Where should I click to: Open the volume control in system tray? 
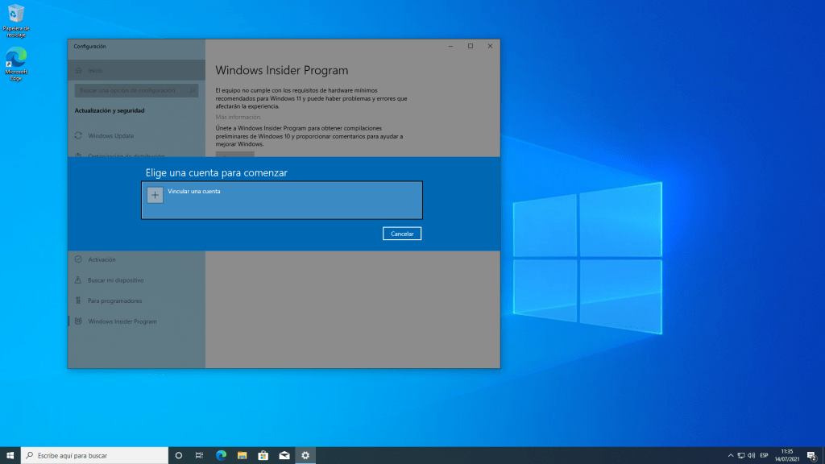click(x=751, y=455)
